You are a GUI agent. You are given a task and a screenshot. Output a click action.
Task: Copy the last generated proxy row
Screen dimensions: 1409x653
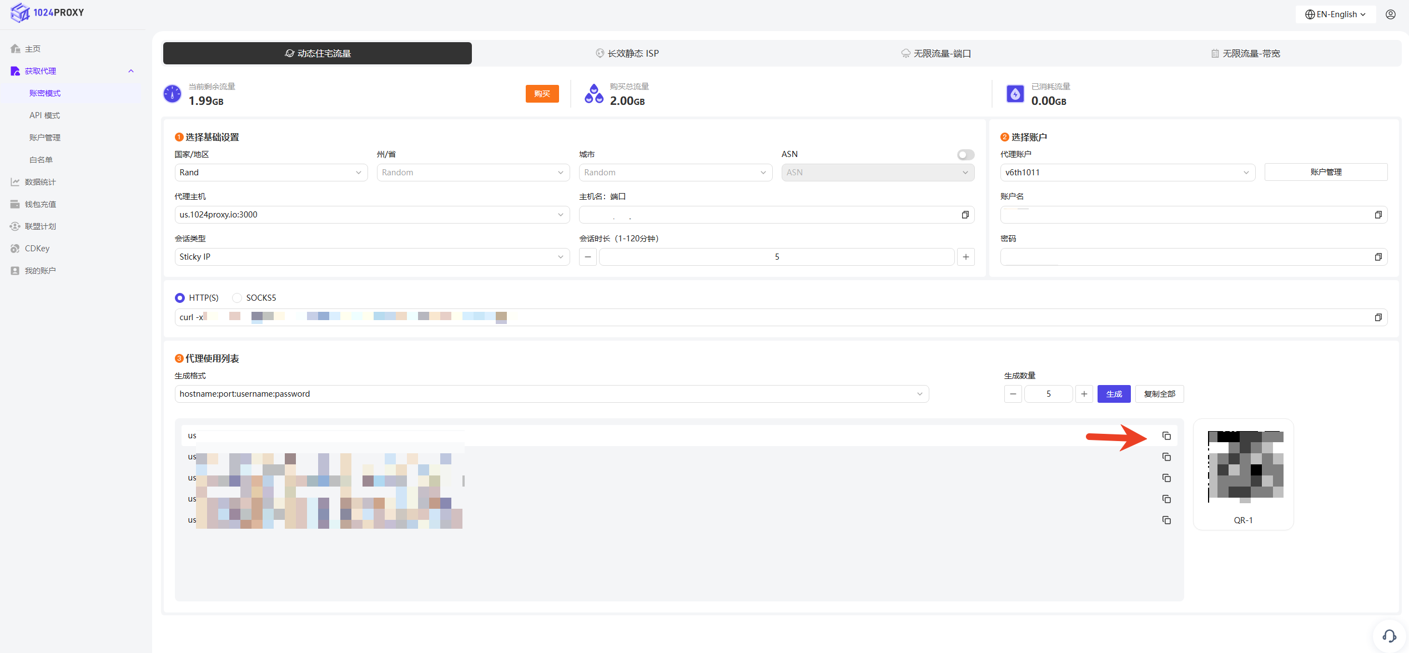tap(1166, 520)
